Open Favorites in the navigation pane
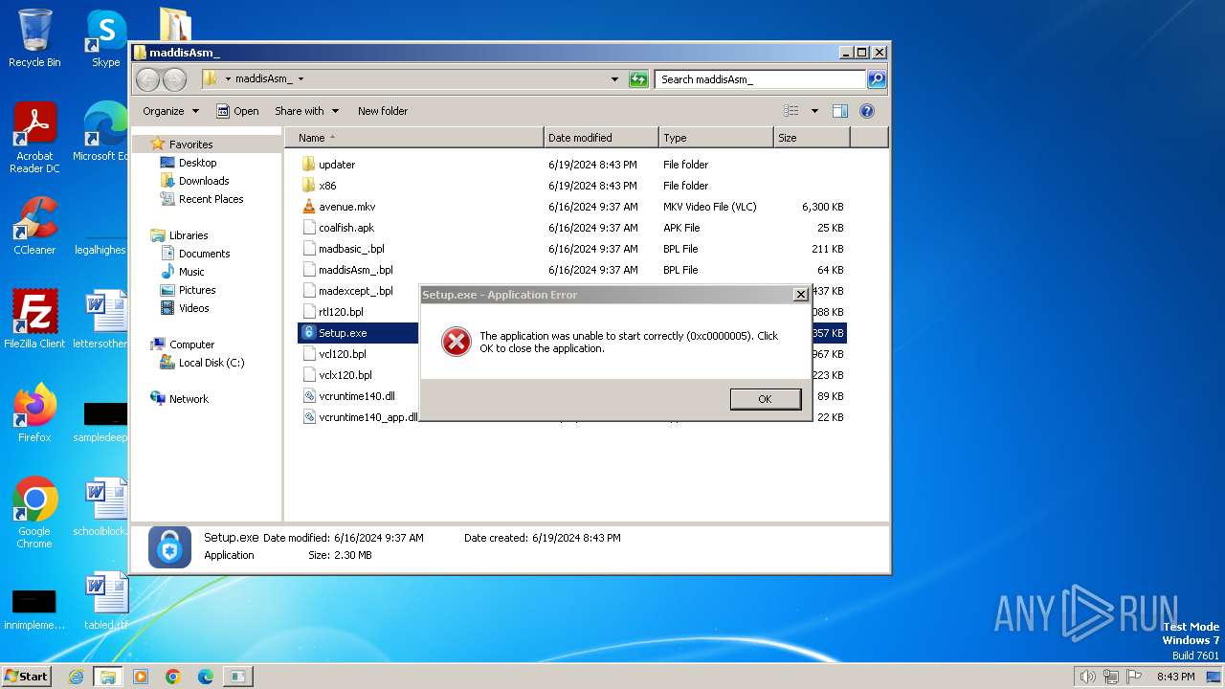Screen dimensions: 1225x689 click(x=190, y=144)
